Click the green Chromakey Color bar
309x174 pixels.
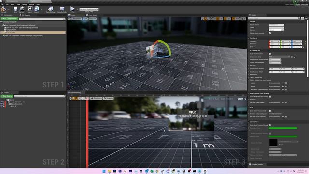tap(283, 128)
